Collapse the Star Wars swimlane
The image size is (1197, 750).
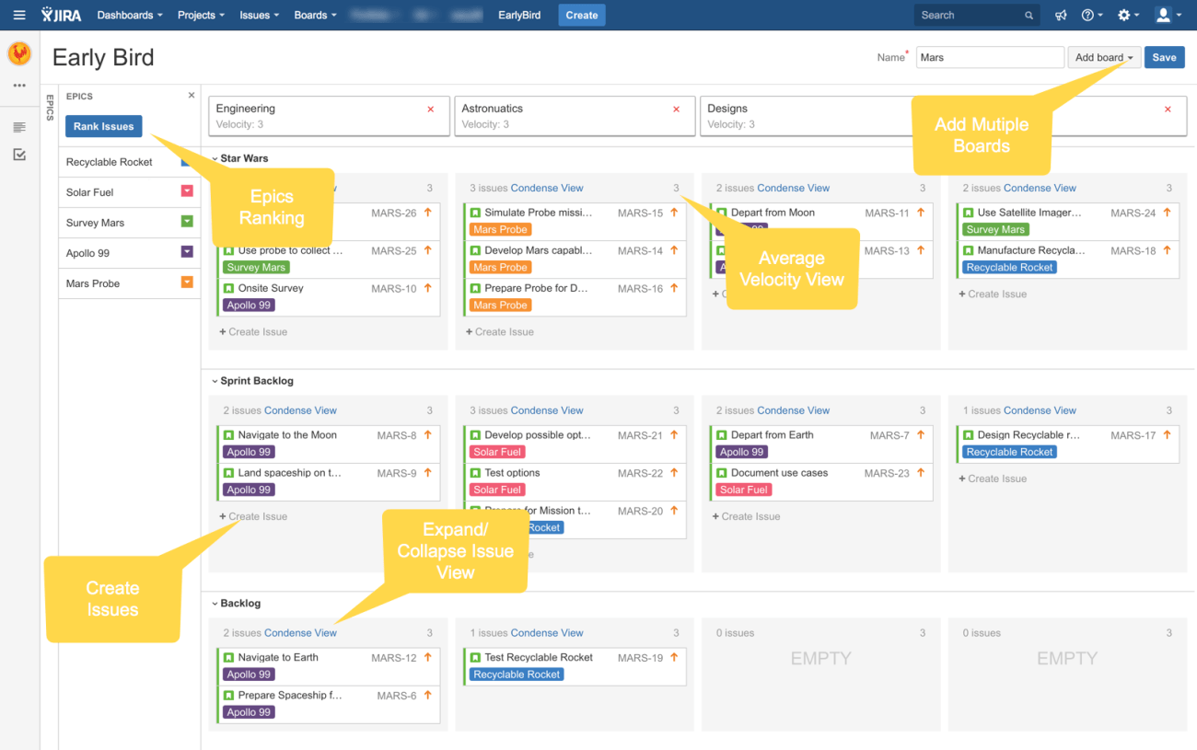pyautogui.click(x=214, y=158)
